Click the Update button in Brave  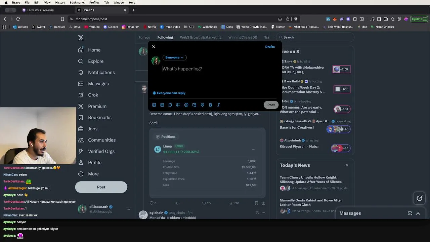click(x=419, y=19)
